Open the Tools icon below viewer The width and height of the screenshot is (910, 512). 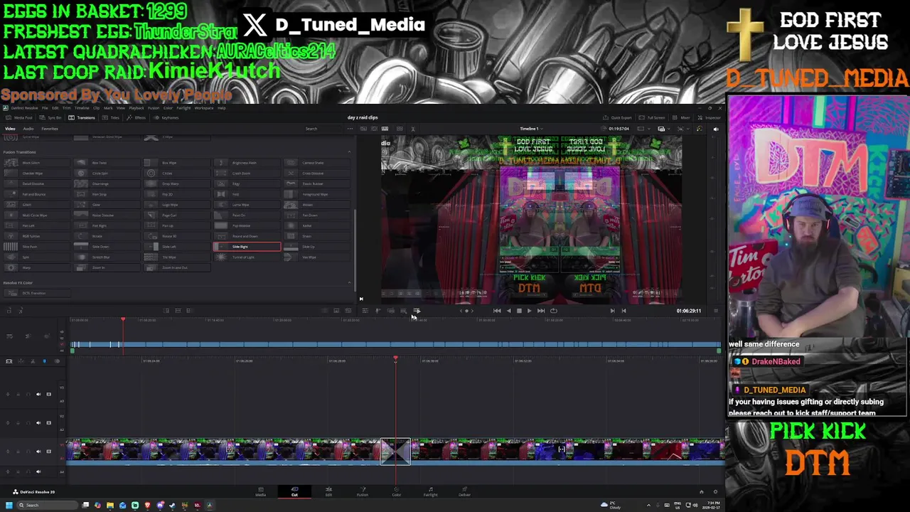[365, 310]
